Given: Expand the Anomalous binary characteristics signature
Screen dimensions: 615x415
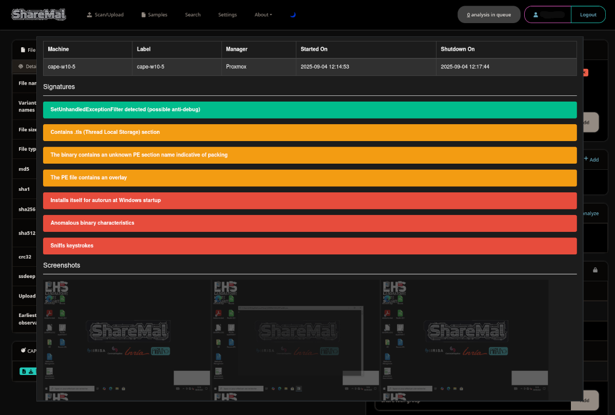Looking at the screenshot, I should click(310, 223).
